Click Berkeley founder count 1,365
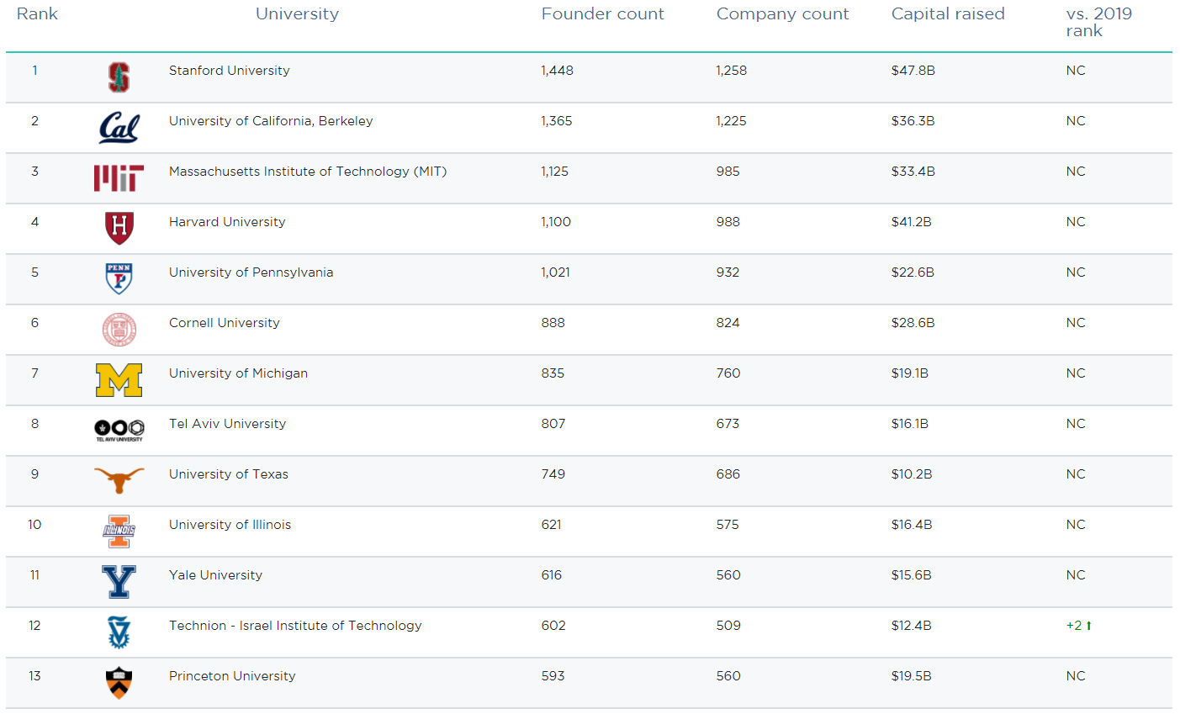The height and width of the screenshot is (714, 1180). click(556, 121)
